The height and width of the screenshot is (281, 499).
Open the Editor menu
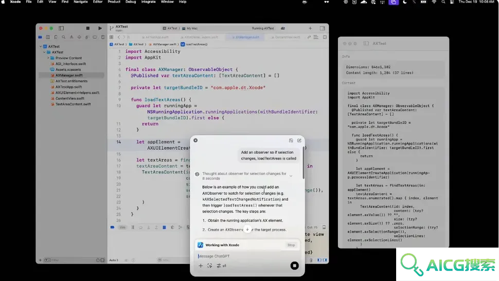pyautogui.click(x=98, y=2)
